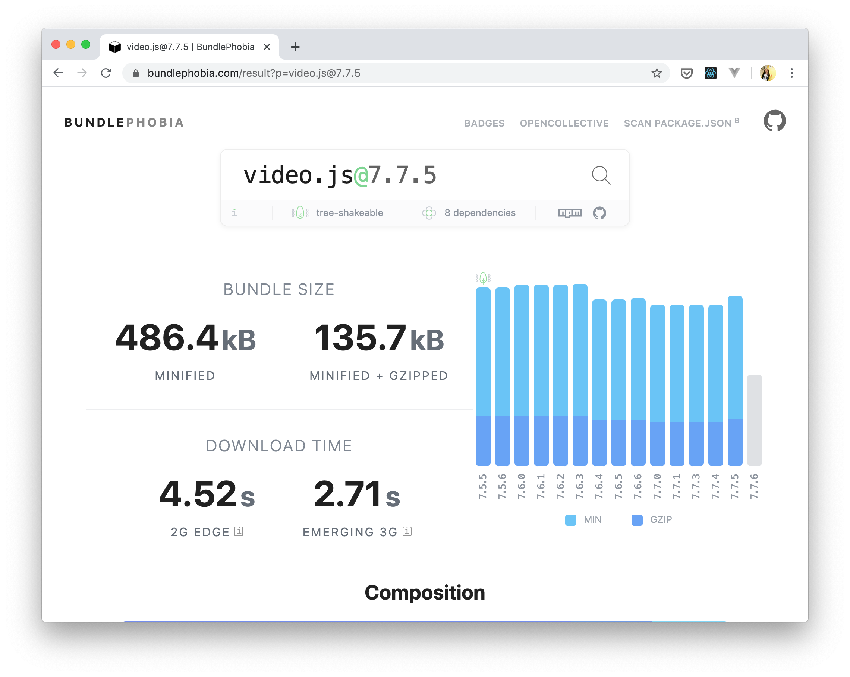Select the 7.6.0 version bar

522,375
